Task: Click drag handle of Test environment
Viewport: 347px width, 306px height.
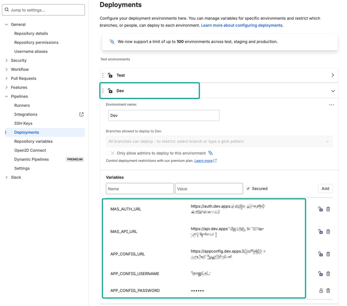Action: tap(103, 75)
